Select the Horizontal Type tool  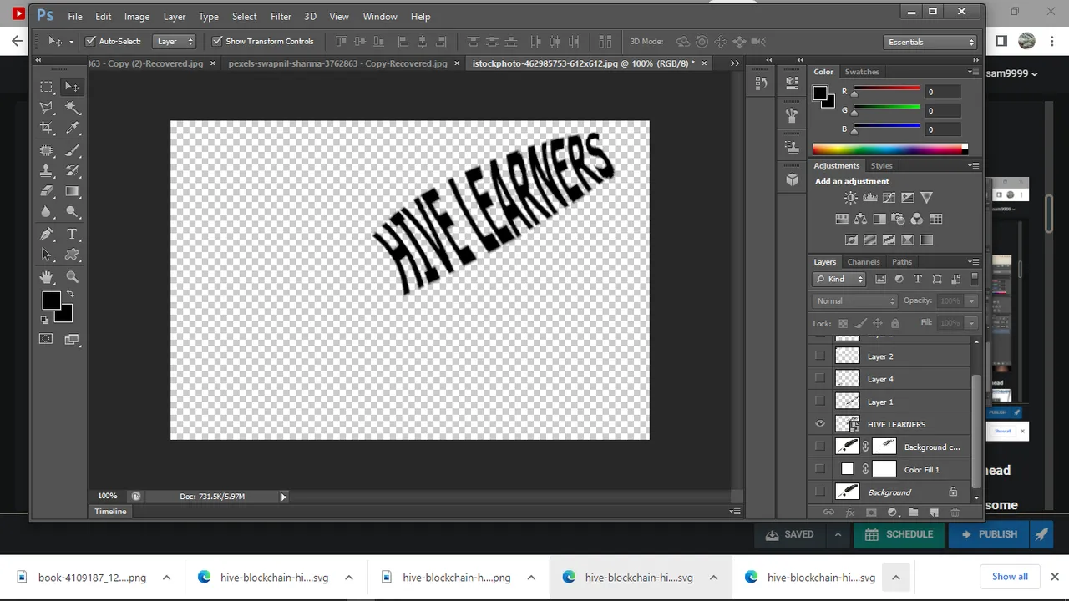click(73, 235)
